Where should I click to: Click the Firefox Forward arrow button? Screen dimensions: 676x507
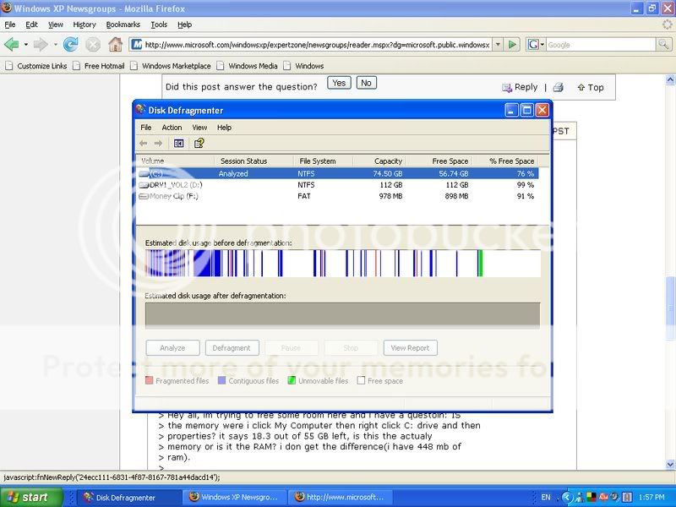pos(40,45)
